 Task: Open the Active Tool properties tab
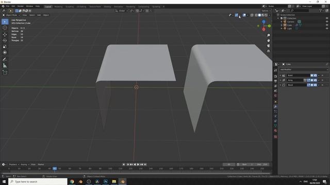[x=275, y=70]
